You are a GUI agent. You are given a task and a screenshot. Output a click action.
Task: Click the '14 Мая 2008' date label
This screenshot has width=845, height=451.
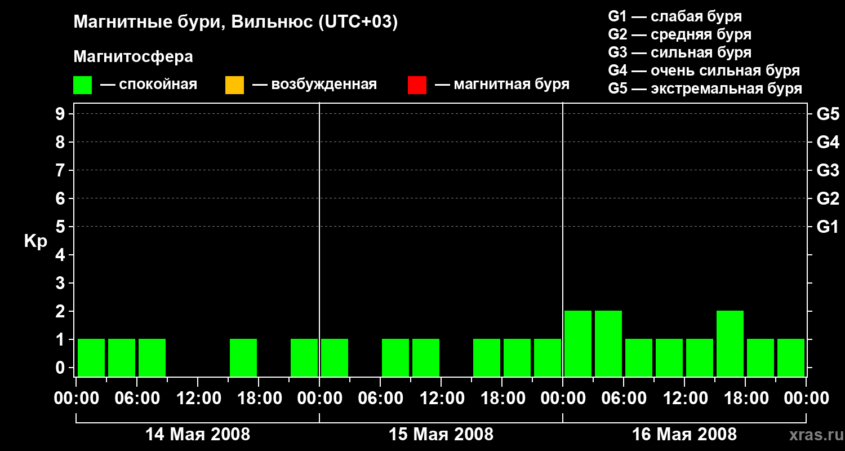(x=198, y=435)
